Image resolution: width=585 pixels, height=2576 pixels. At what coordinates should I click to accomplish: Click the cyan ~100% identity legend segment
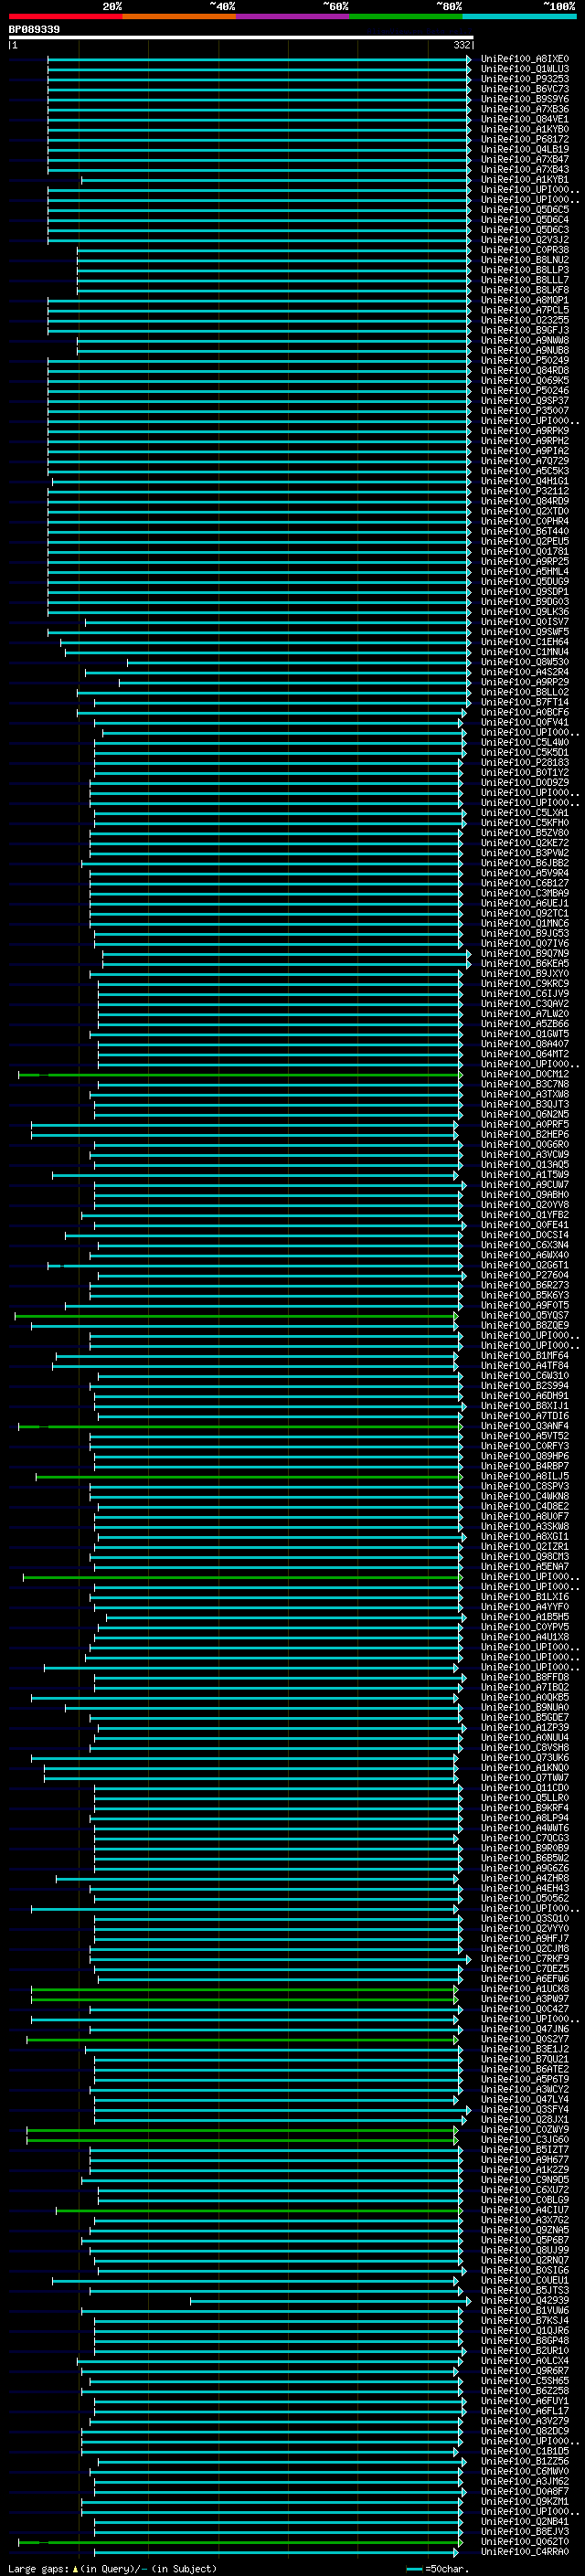[519, 16]
